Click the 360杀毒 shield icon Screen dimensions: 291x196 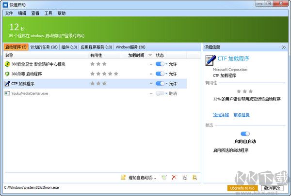[7, 74]
